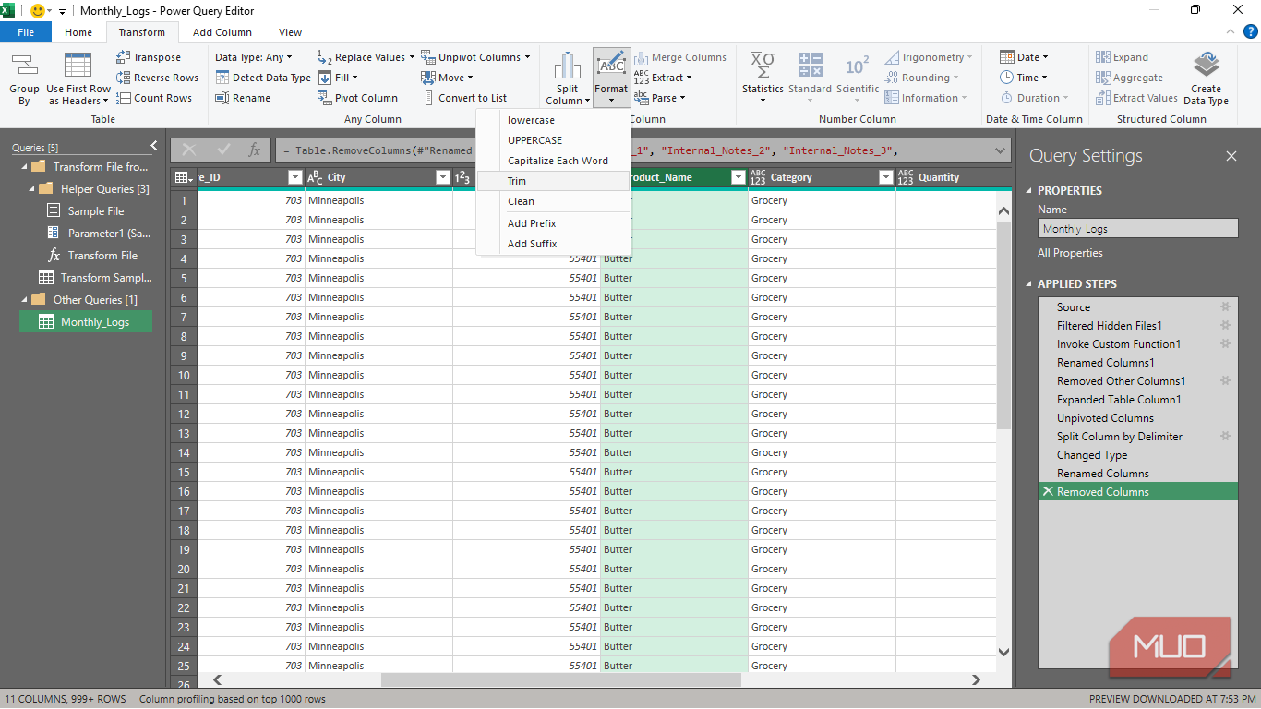Image resolution: width=1261 pixels, height=709 pixels.
Task: Collapse Other Queries folder
Action: click(x=25, y=299)
